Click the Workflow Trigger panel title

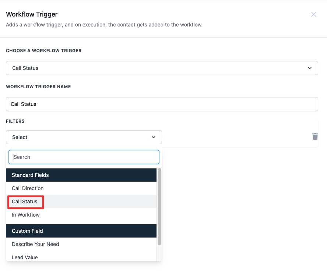click(x=32, y=14)
